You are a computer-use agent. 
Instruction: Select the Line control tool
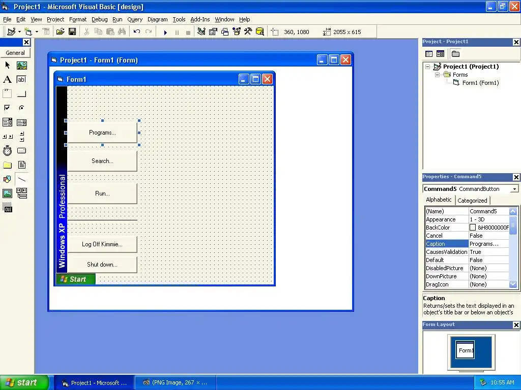click(x=21, y=179)
